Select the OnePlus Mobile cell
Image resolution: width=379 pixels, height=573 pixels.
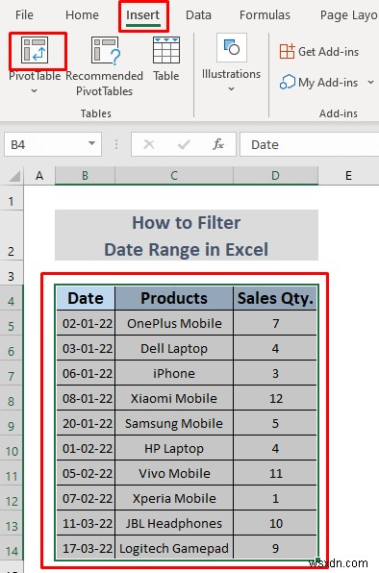coord(174,323)
